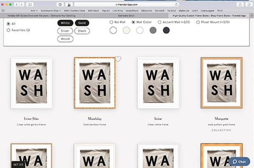Screen dimensions: 254x168
Task: Open the MailerLite bookmark
Action: click(184, 11)
